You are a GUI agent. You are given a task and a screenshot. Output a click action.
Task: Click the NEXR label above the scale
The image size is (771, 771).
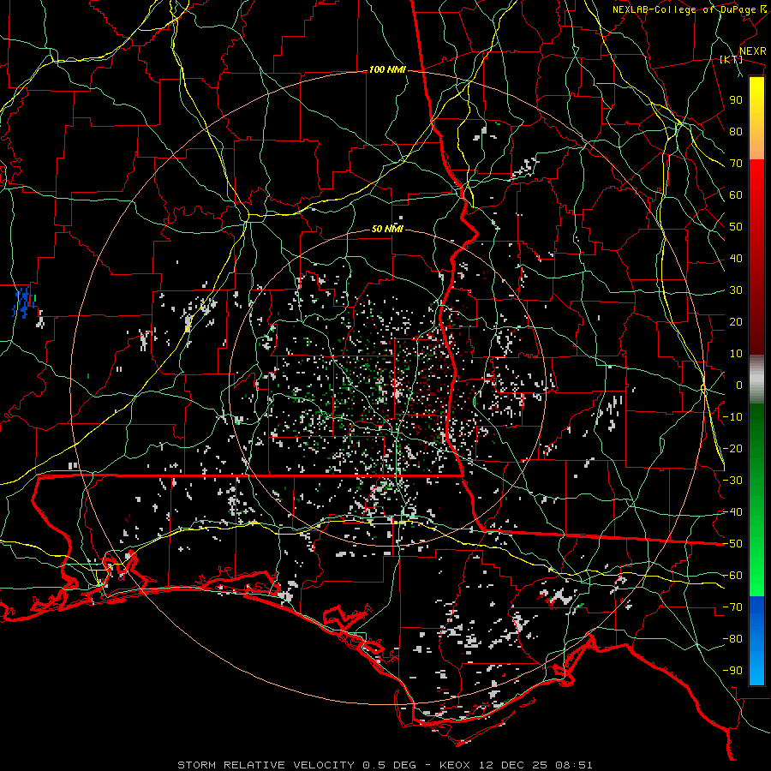(x=752, y=51)
